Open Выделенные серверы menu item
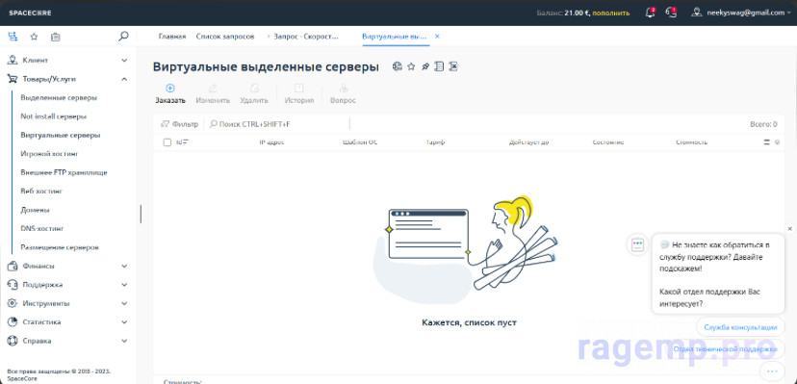The width and height of the screenshot is (797, 384). (x=59, y=97)
